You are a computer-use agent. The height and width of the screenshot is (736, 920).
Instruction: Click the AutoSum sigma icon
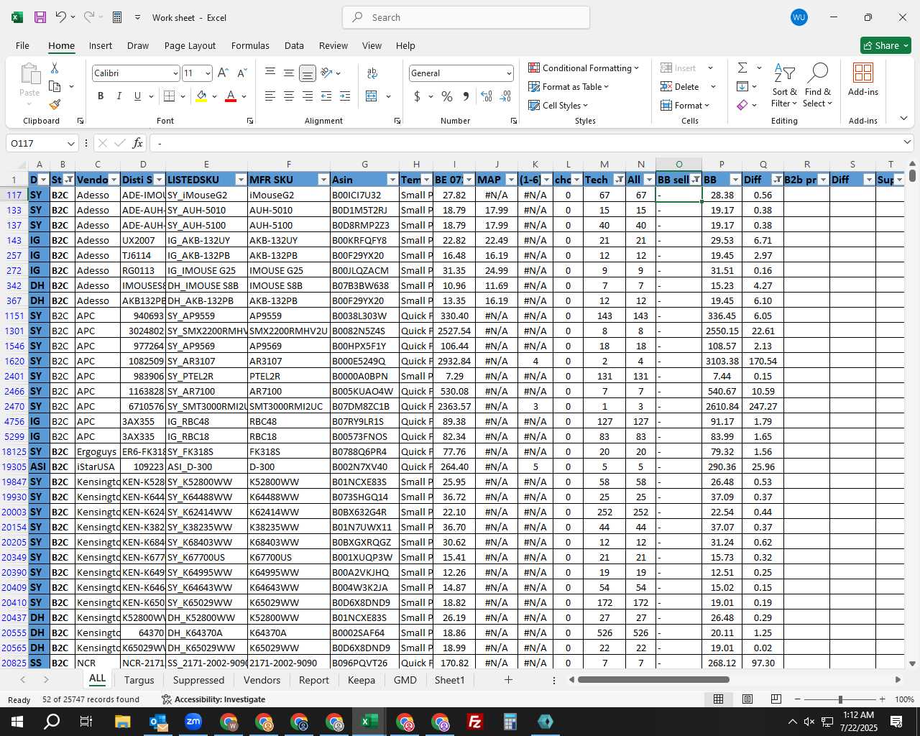coord(742,68)
